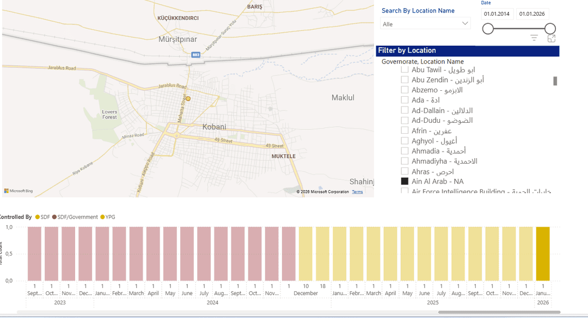This screenshot has width=588, height=318.
Task: Click the Terms link on the map
Action: (357, 192)
